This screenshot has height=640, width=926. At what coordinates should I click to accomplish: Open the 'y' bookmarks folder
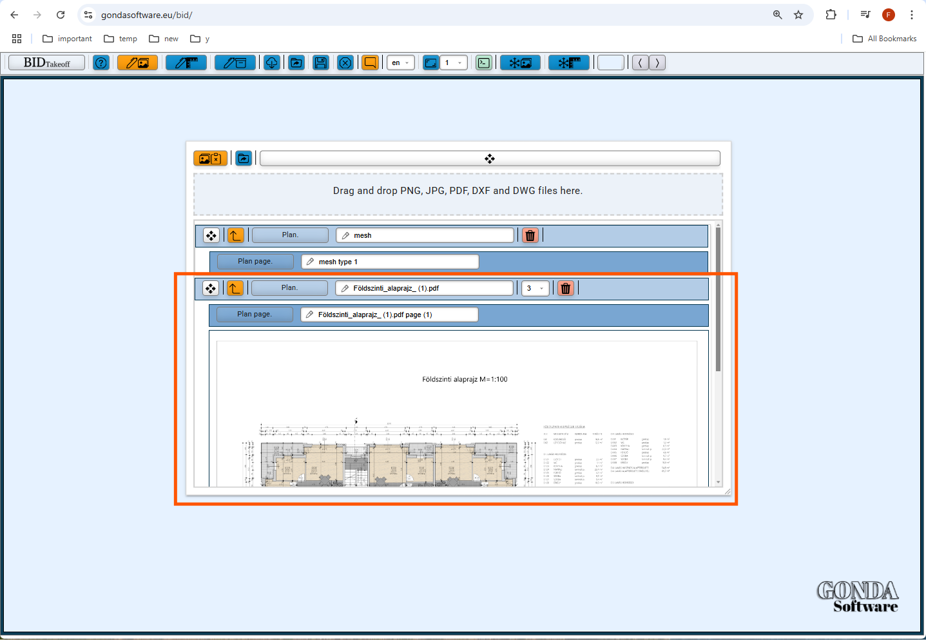coord(200,39)
